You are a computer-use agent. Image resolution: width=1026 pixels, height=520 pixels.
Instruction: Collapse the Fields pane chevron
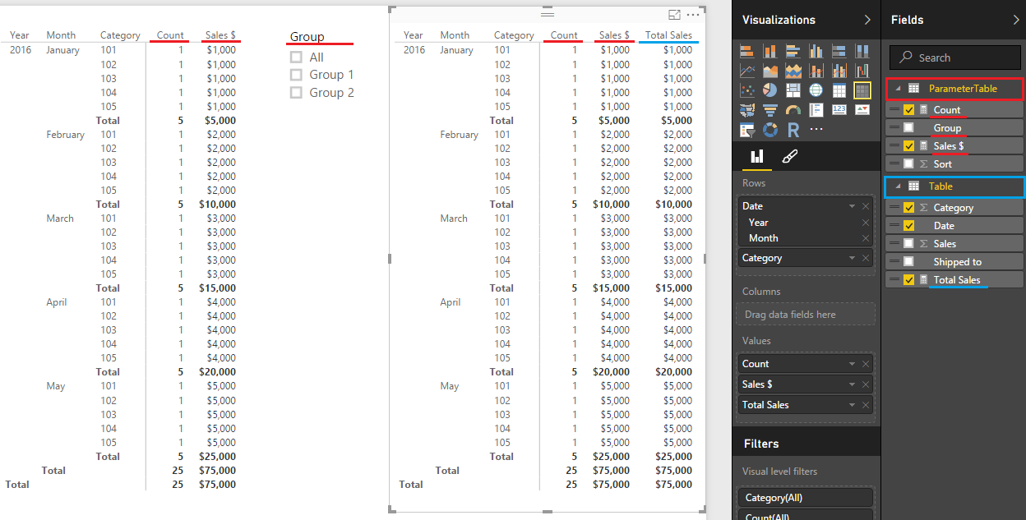pyautogui.click(x=1015, y=20)
